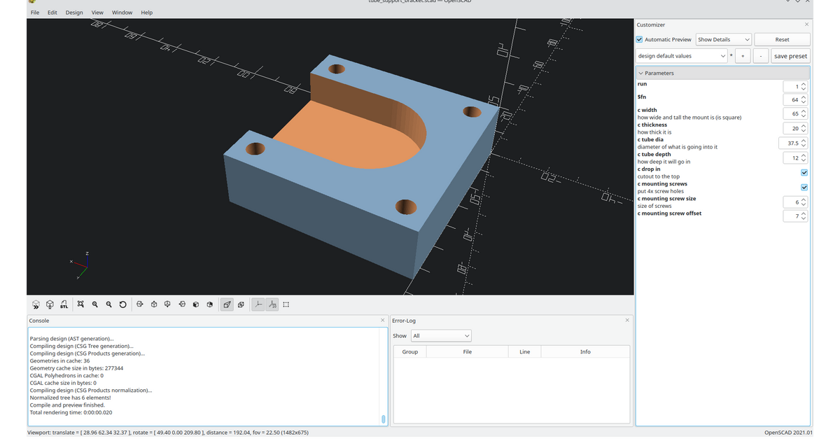Click the View All zoom-to-fit icon
The height and width of the screenshot is (441, 840).
point(80,304)
